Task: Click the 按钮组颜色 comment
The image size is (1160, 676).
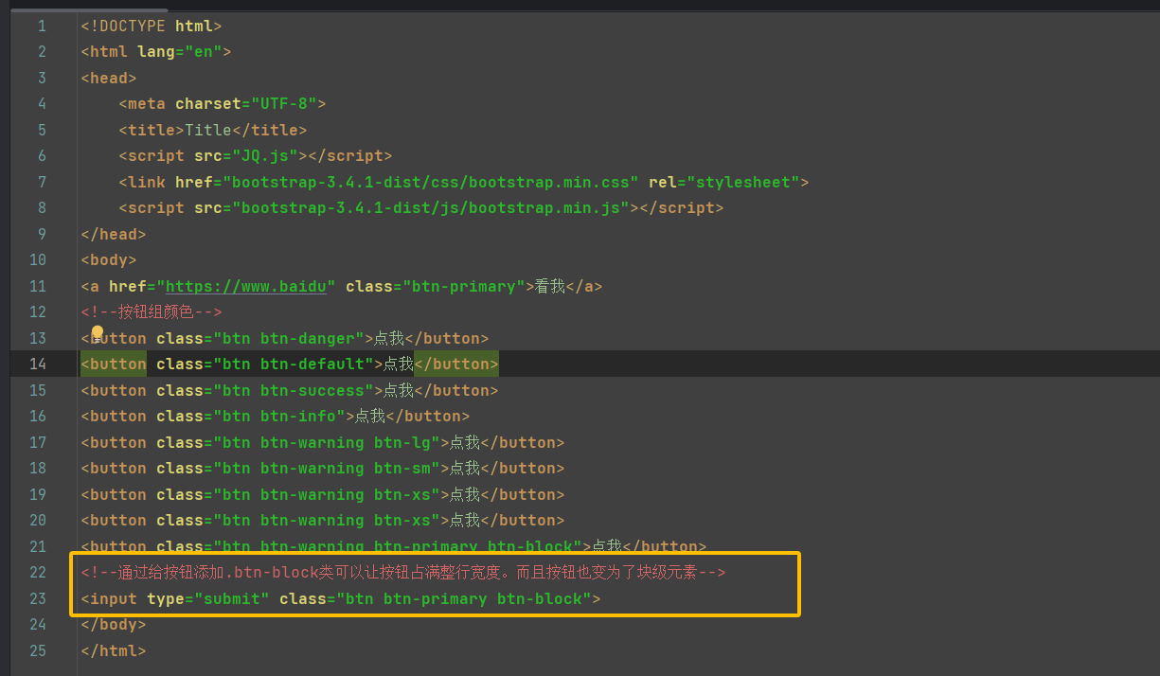Action: point(152,312)
